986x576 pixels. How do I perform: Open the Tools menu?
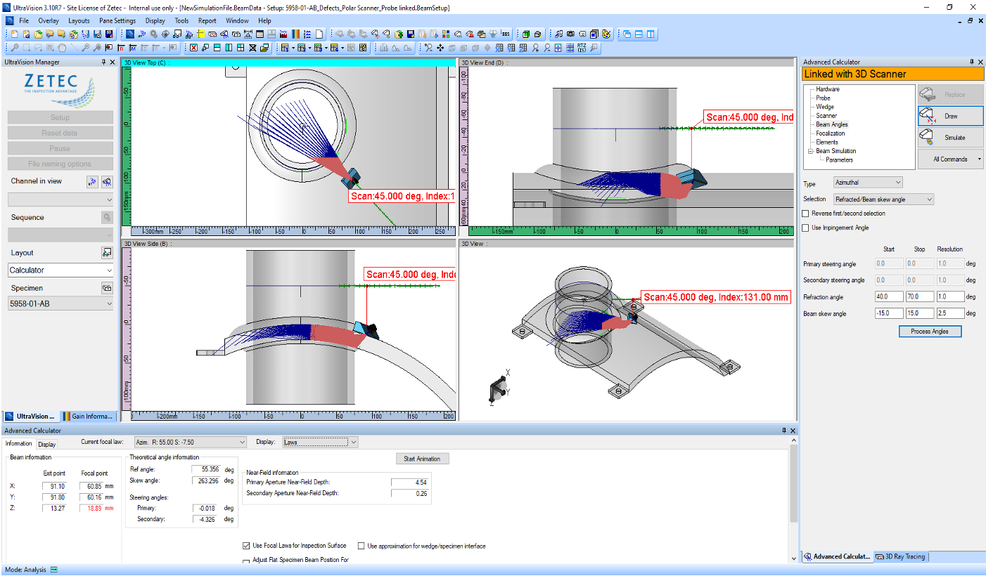pos(181,20)
